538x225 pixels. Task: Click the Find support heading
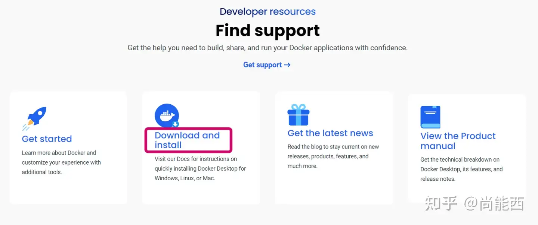pos(268,30)
